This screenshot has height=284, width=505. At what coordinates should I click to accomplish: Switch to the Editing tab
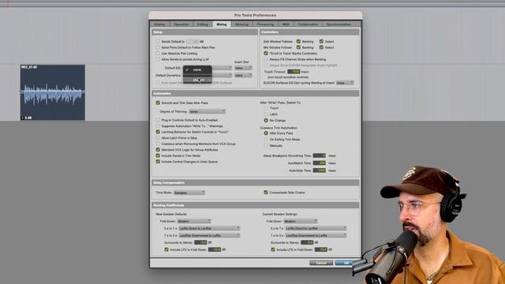click(203, 24)
